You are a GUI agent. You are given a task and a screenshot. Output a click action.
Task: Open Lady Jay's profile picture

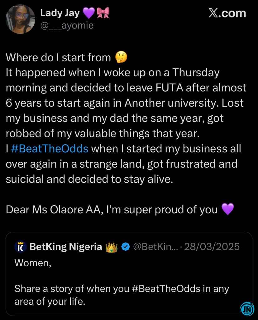click(x=20, y=19)
